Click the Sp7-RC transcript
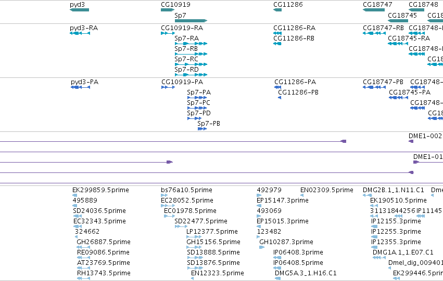443x281 pixels. [x=191, y=64]
